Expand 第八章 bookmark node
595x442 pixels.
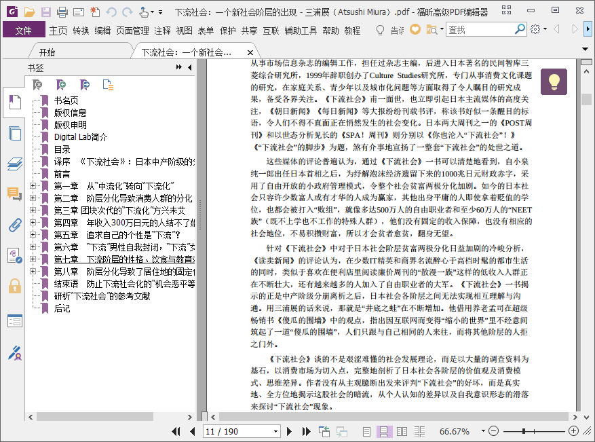coord(33,271)
